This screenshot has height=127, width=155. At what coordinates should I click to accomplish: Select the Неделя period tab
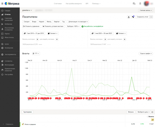(41, 22)
